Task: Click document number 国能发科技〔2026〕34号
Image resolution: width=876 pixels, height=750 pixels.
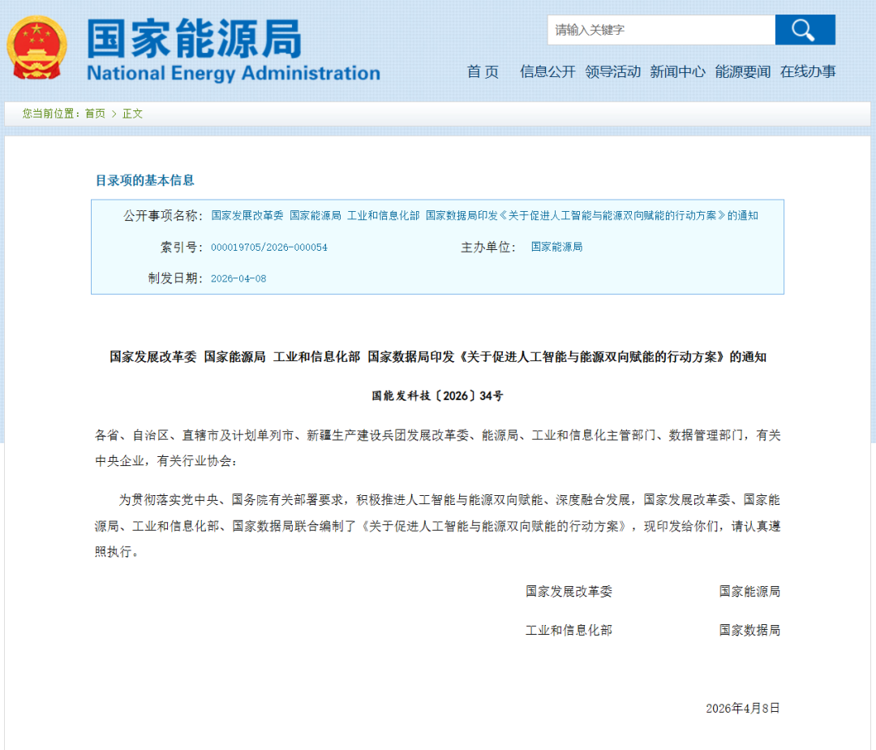Action: [437, 395]
